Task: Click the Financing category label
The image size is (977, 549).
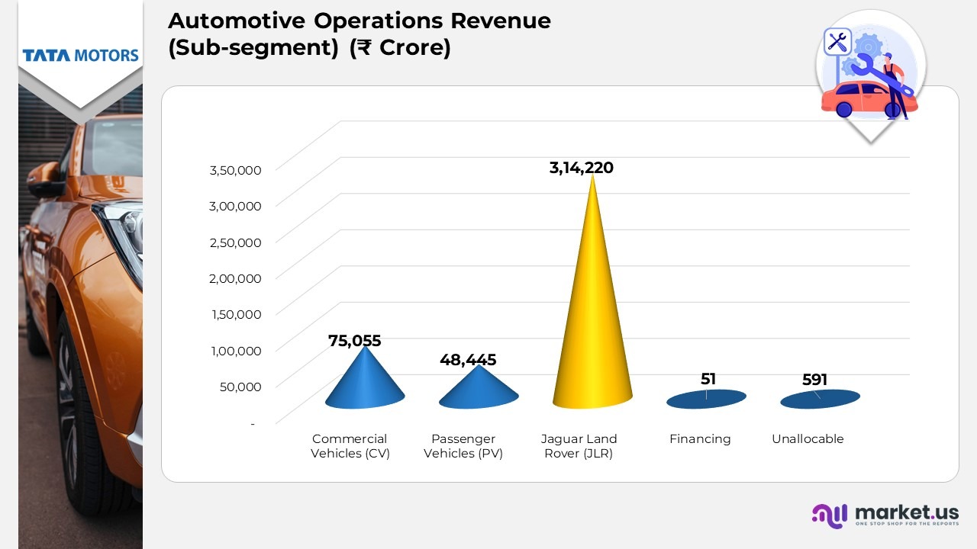Action: (700, 439)
